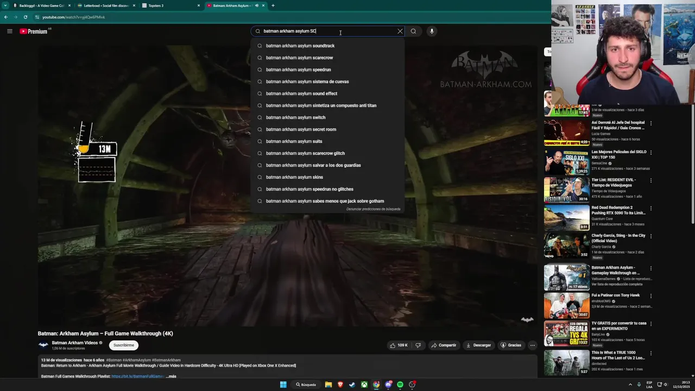Choose suggestion 'batman arkham asylum sistema de cuevas'
This screenshot has height=391, width=695.
[x=328, y=81]
